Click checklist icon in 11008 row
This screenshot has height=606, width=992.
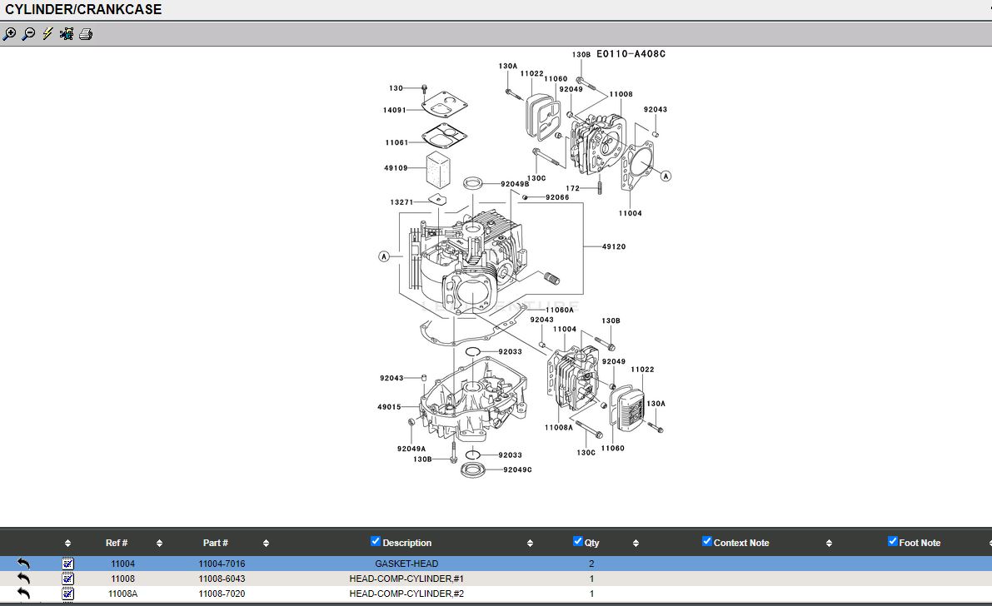[x=68, y=579]
